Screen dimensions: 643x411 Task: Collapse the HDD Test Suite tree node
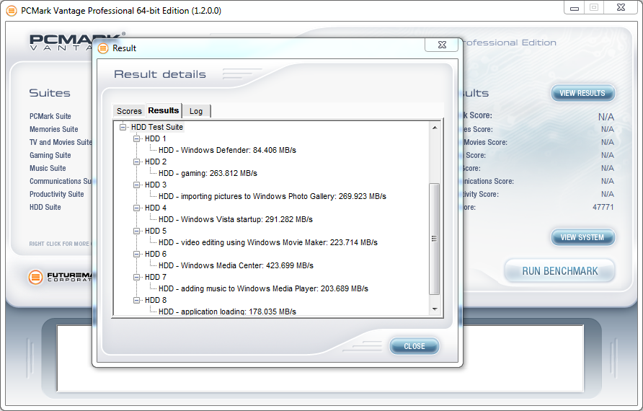tap(123, 127)
